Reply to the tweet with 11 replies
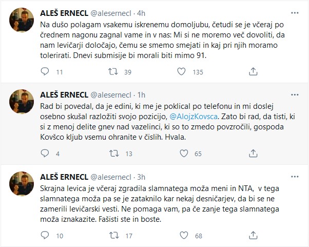The width and height of the screenshot is (309, 247). pos(44,72)
